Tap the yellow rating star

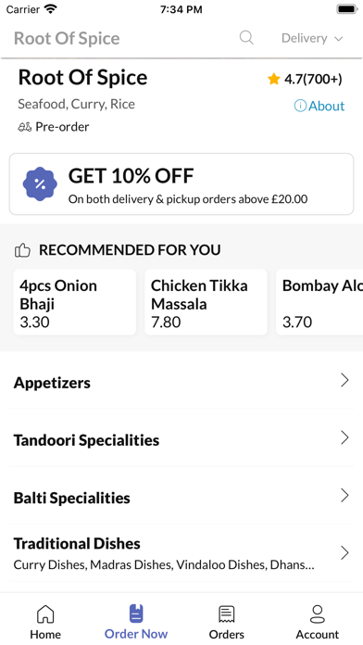click(x=273, y=79)
